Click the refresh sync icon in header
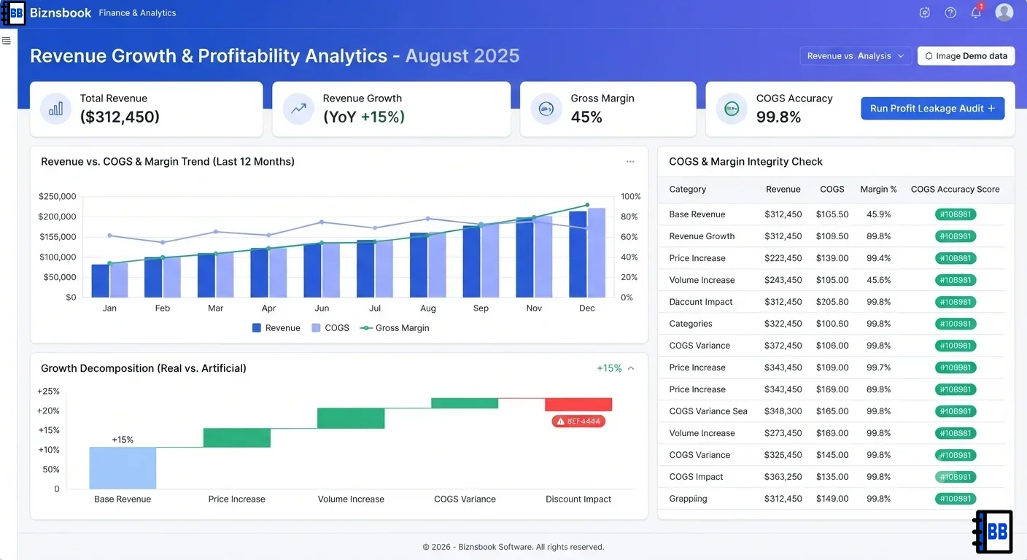1027x560 pixels. 925,12
